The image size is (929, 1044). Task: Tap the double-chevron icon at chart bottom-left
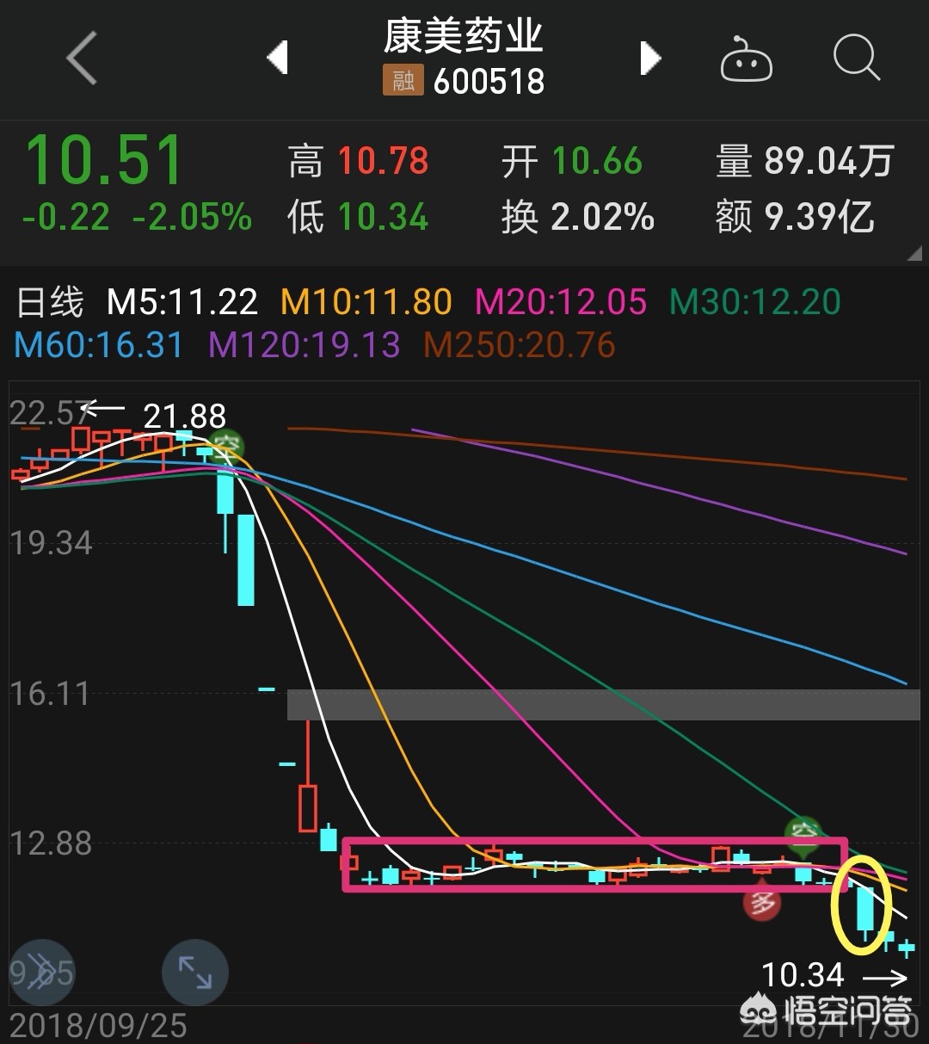tap(40, 973)
